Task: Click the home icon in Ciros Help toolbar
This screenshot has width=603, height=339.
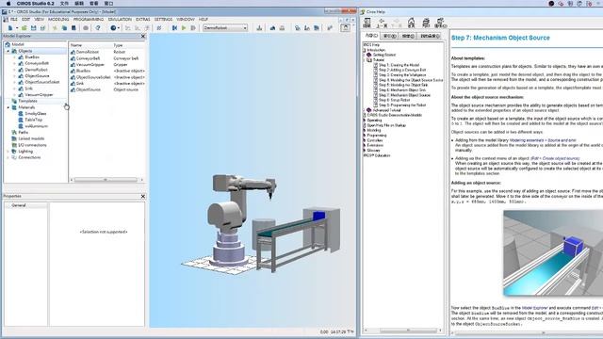Action: click(x=411, y=23)
